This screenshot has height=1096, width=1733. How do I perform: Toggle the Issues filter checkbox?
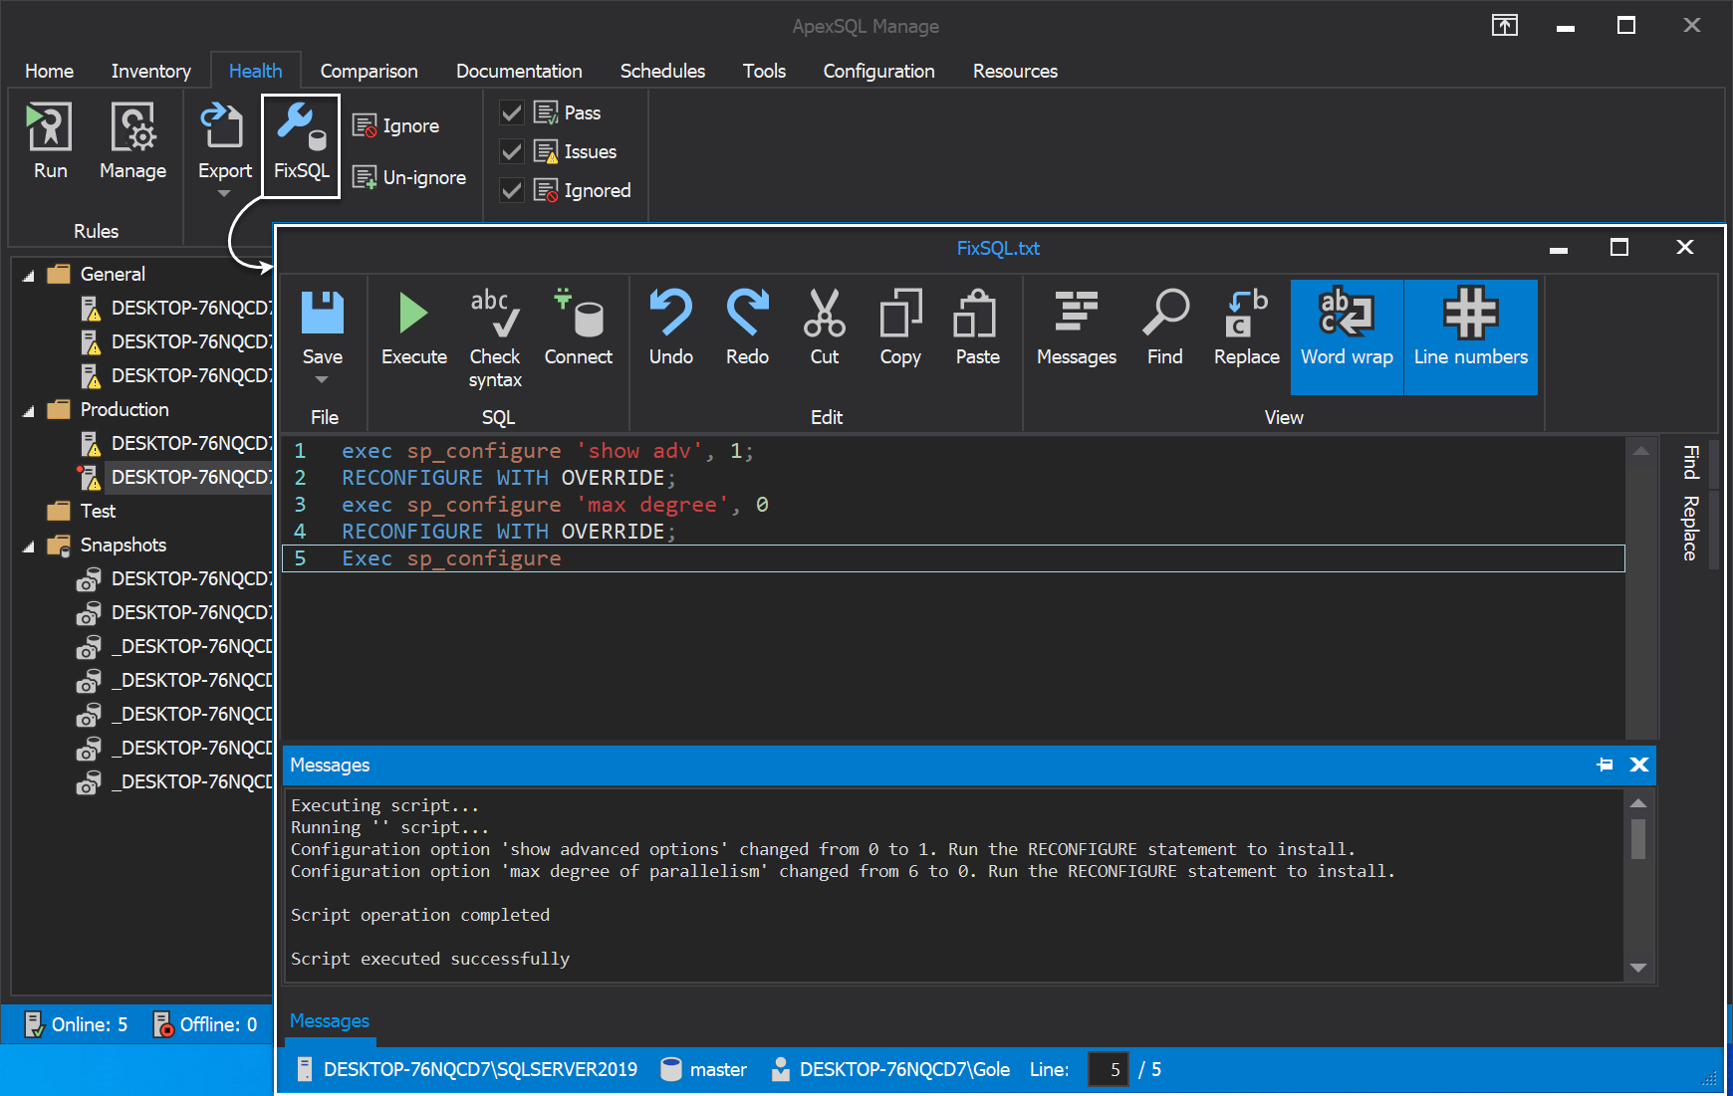pos(511,151)
